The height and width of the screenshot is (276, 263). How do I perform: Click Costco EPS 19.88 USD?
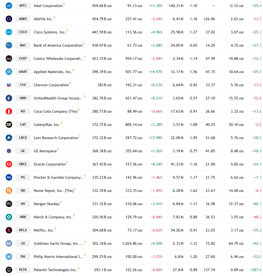pos(236,58)
